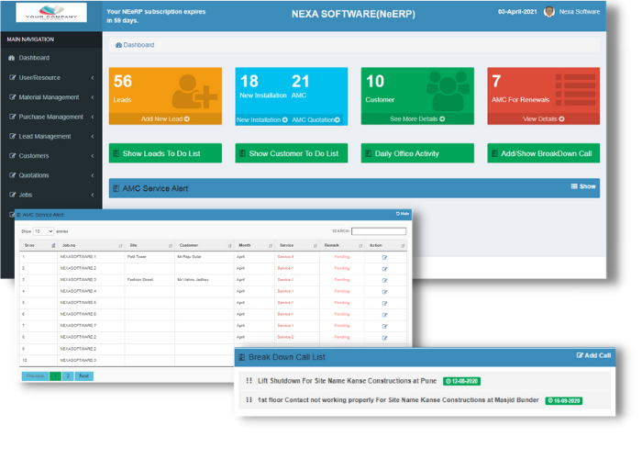View Details of AMC For Renewals
Screen dimensions: 642x459
click(x=543, y=119)
